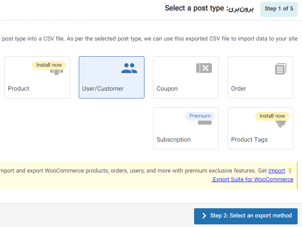Click the Product box icon
Screen dimensions: 302x227
[57, 72]
